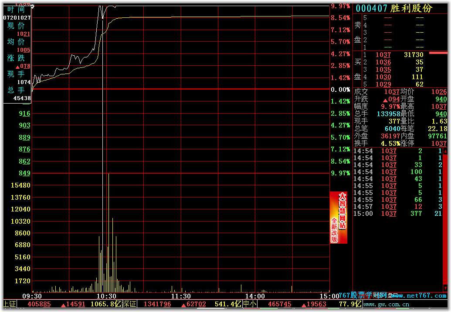This screenshot has width=451, height=312.
Task: Click the bid price 1035
Action: click(x=383, y=70)
